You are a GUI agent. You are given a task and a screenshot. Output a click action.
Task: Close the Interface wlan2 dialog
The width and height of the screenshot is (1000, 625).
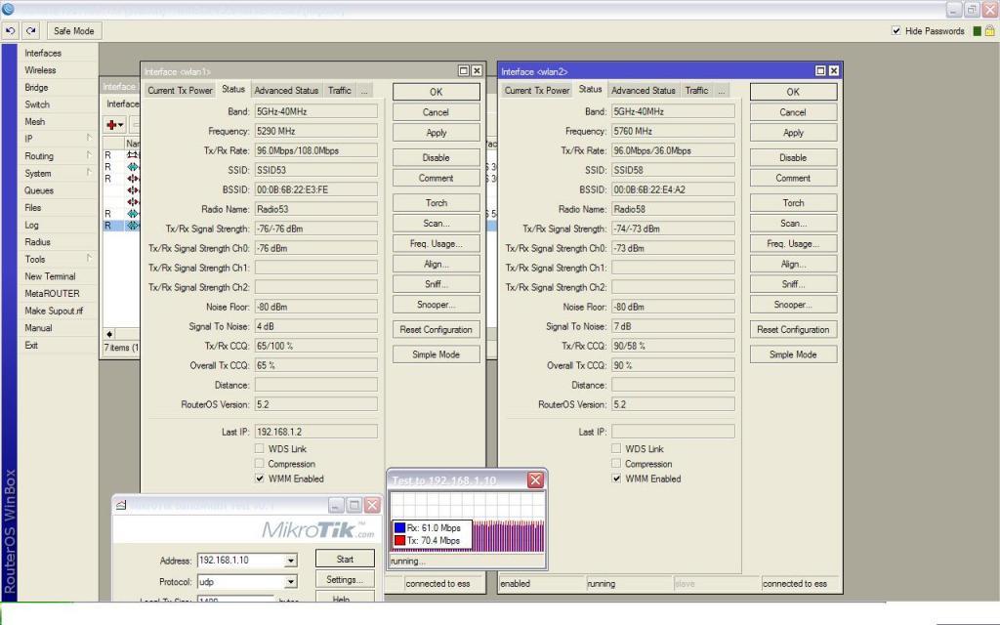click(x=833, y=71)
